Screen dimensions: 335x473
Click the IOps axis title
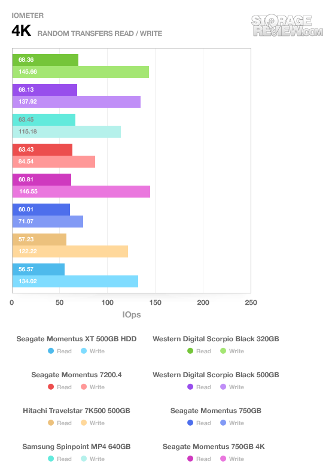(x=132, y=314)
